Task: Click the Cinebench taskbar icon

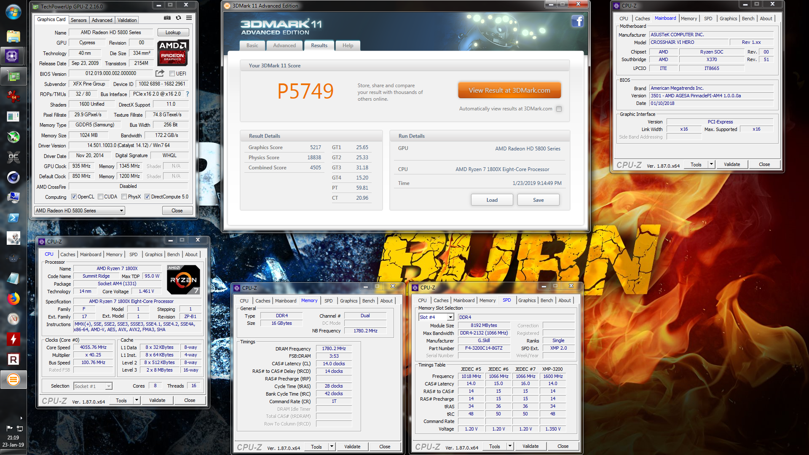Action: [x=13, y=177]
